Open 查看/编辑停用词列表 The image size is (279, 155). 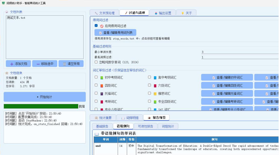(115, 33)
